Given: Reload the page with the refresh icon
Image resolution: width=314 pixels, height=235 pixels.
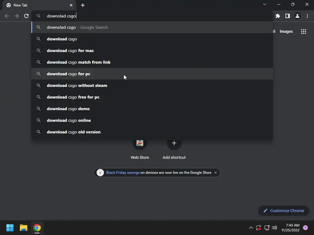Looking at the screenshot, I should [26, 16].
